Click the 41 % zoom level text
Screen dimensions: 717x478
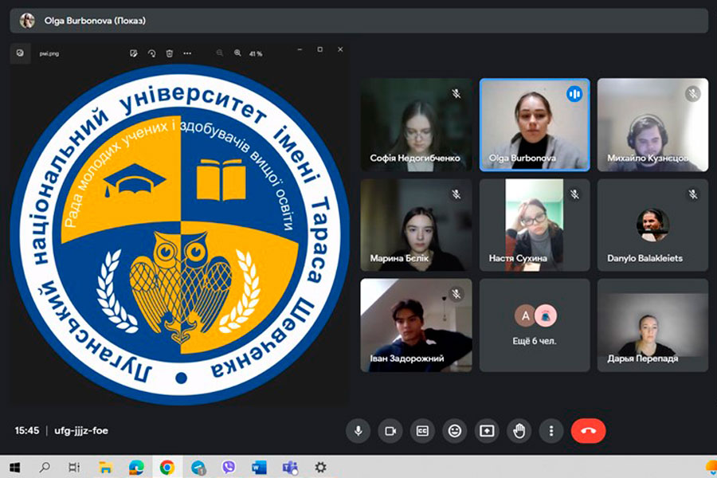pos(256,53)
